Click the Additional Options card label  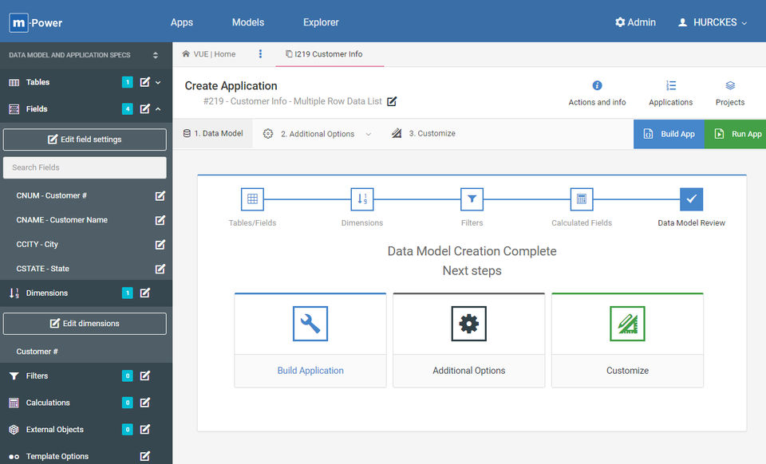pos(469,371)
